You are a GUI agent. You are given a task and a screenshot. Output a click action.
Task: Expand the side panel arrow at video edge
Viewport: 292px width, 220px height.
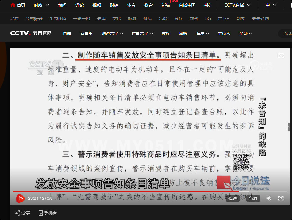coord(289,127)
